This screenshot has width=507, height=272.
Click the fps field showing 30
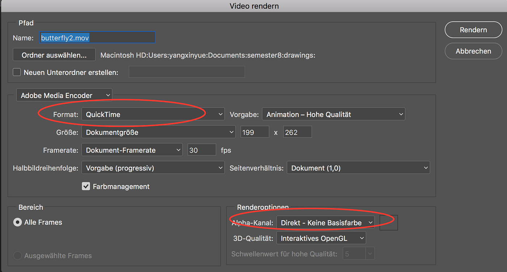(x=202, y=149)
